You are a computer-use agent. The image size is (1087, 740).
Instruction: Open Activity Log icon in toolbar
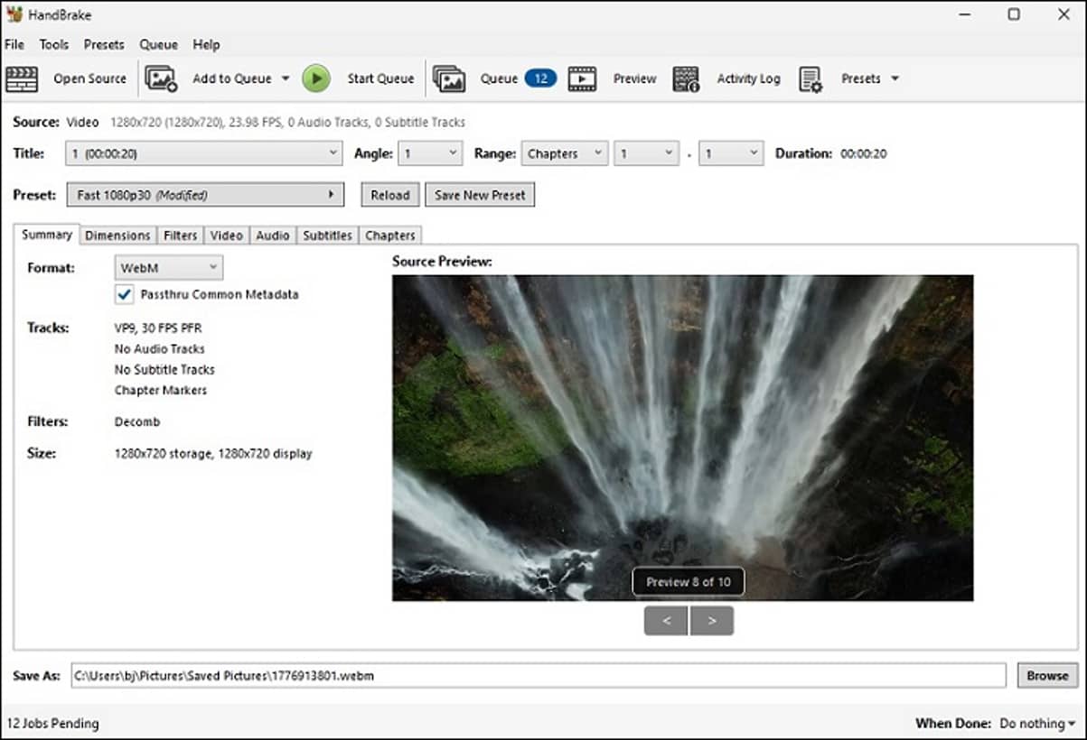click(687, 79)
